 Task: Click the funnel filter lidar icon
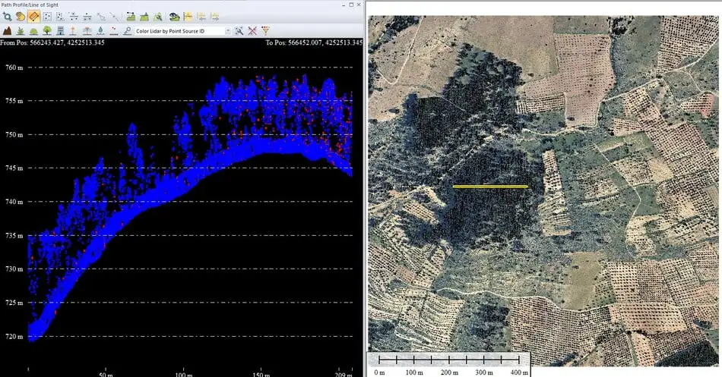coord(265,31)
